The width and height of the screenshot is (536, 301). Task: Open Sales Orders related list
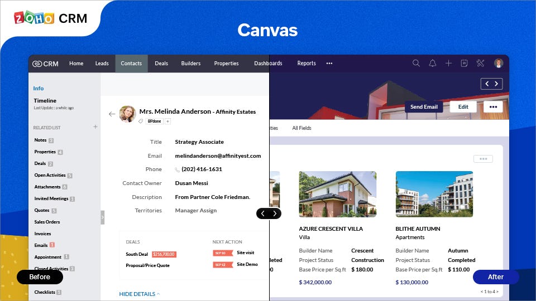(x=47, y=222)
